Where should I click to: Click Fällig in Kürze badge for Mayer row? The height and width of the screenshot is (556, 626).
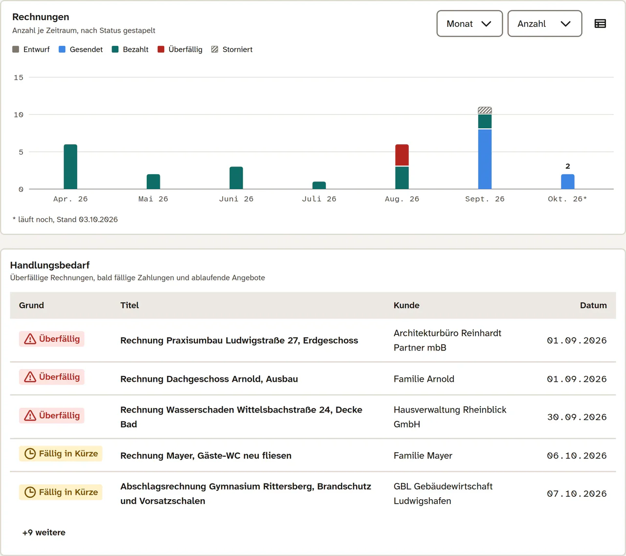click(x=61, y=454)
